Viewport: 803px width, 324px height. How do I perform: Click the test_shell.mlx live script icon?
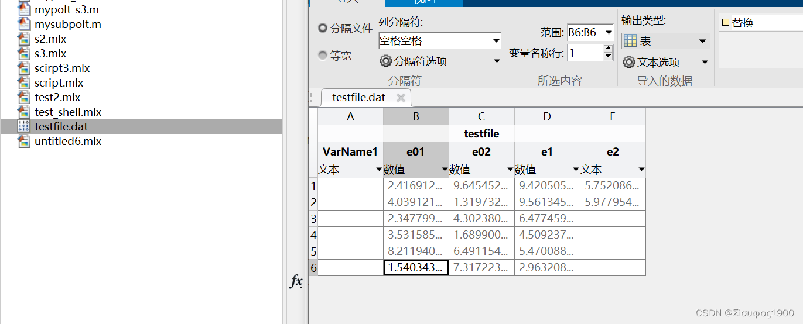(24, 112)
